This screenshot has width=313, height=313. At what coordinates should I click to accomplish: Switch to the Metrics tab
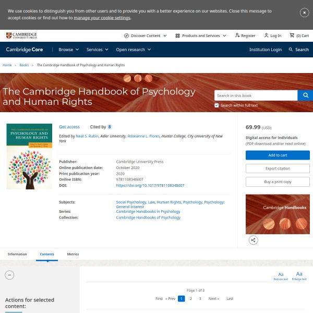point(73,254)
